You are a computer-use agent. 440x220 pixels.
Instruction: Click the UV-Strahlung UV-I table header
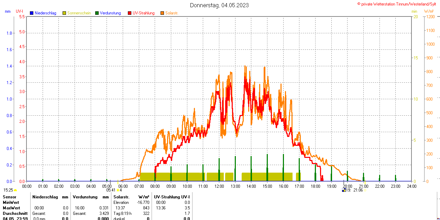point(172,197)
